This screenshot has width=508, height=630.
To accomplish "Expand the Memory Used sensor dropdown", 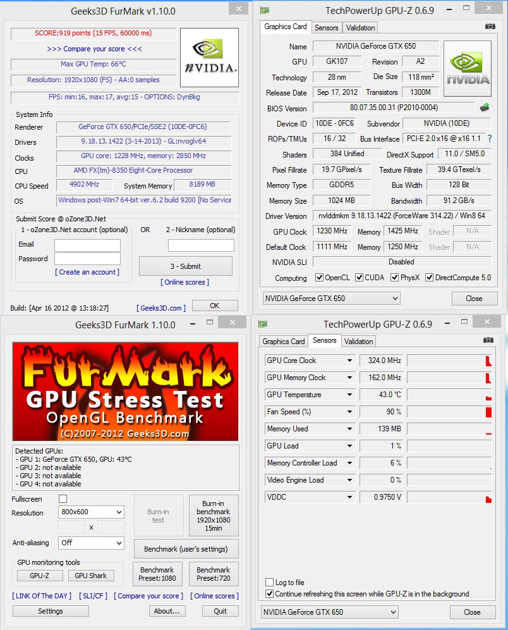I will (349, 429).
